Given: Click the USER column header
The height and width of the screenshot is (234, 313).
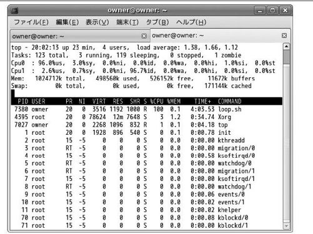Looking at the screenshot, I should [x=38, y=101].
